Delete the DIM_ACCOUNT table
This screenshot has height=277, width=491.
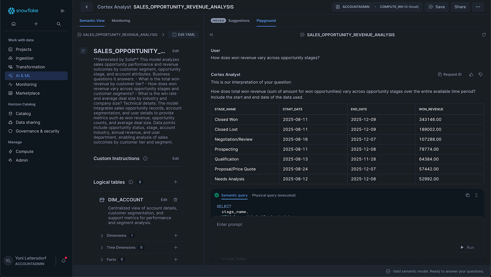(x=175, y=200)
